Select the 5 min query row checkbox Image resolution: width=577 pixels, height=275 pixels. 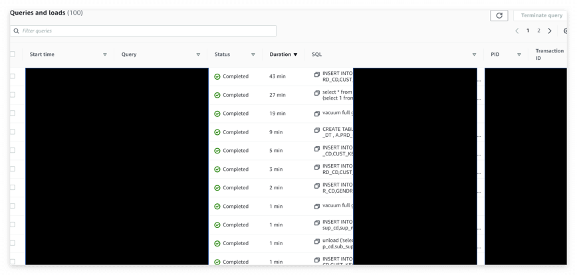13,150
